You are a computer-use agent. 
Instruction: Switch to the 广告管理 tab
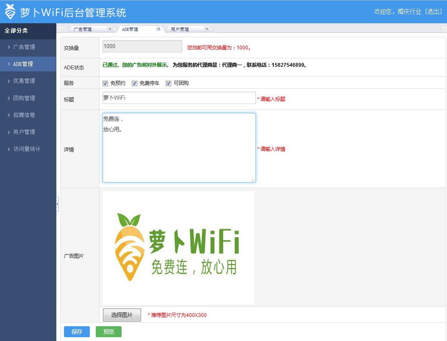click(x=83, y=30)
